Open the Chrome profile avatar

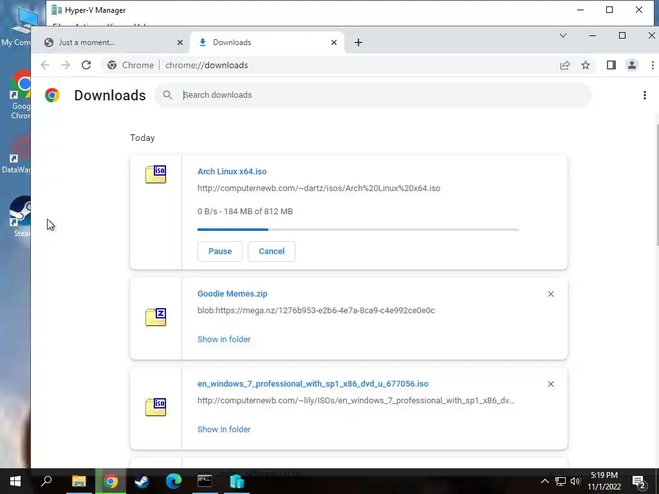coord(632,65)
